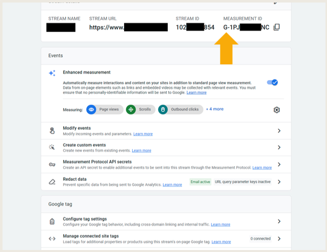327x252 pixels.
Task: Open the Create custom events title
Action: coord(84,145)
